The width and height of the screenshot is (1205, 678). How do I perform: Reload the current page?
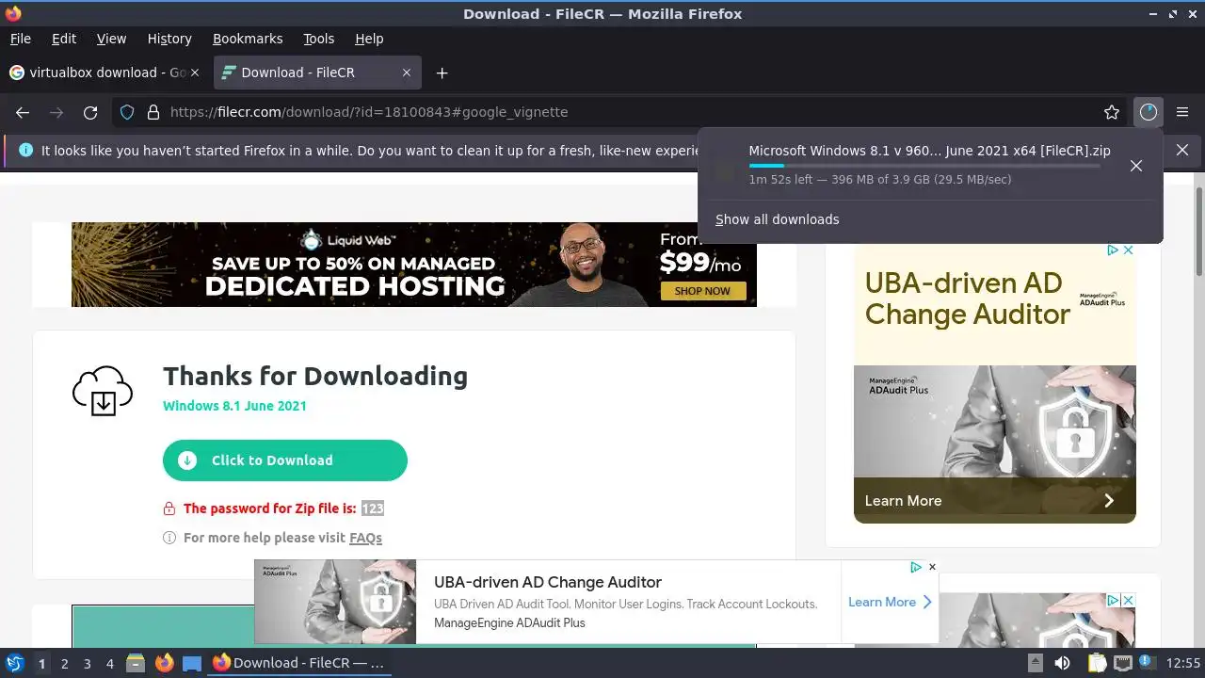[90, 112]
